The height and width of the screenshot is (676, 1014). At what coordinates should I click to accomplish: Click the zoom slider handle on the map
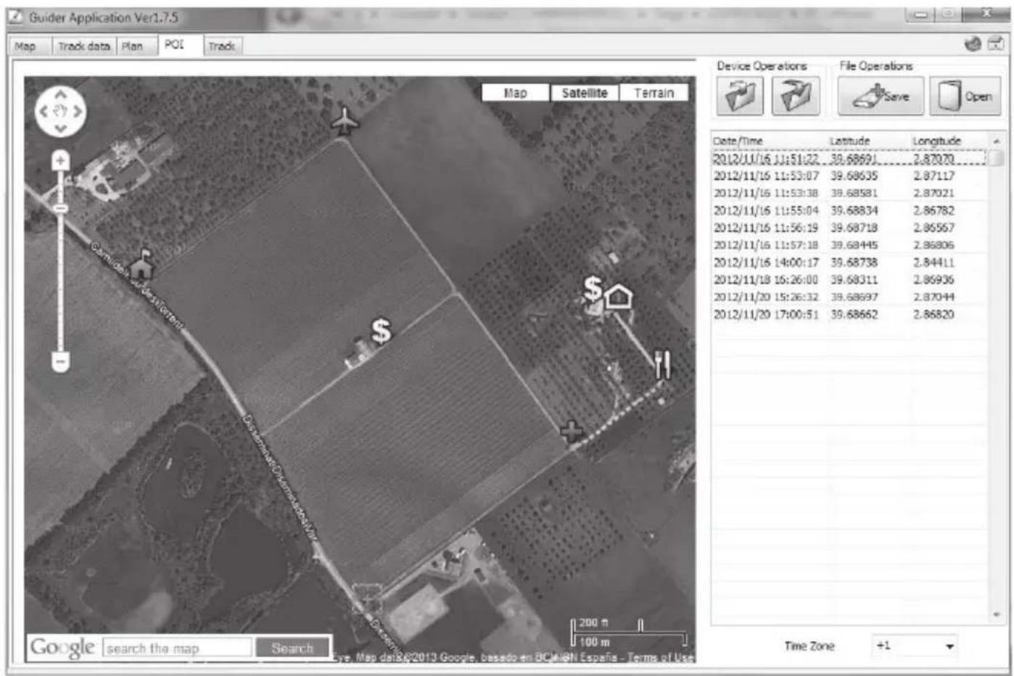pyautogui.click(x=61, y=208)
